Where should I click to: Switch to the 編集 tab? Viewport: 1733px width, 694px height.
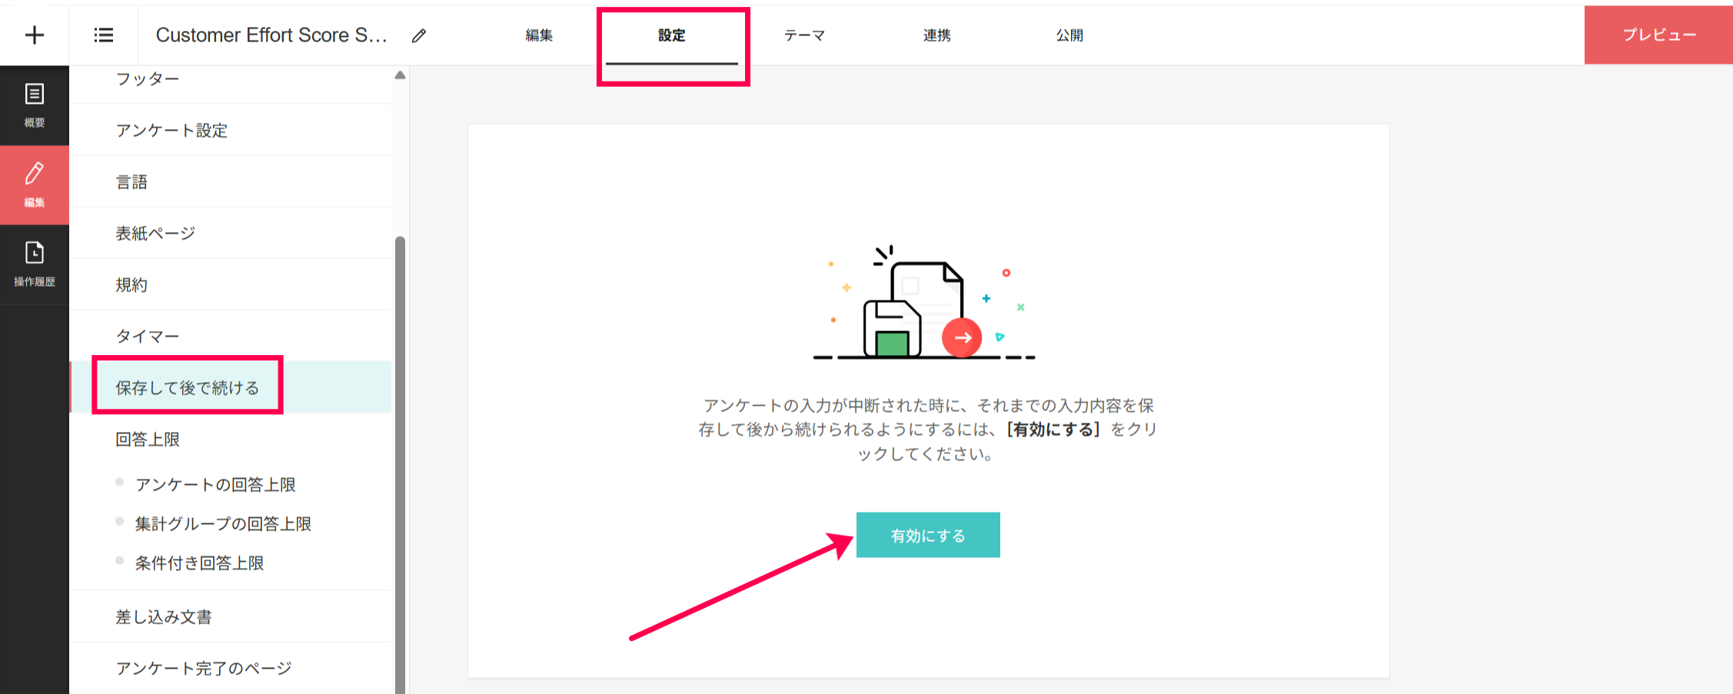pos(539,35)
